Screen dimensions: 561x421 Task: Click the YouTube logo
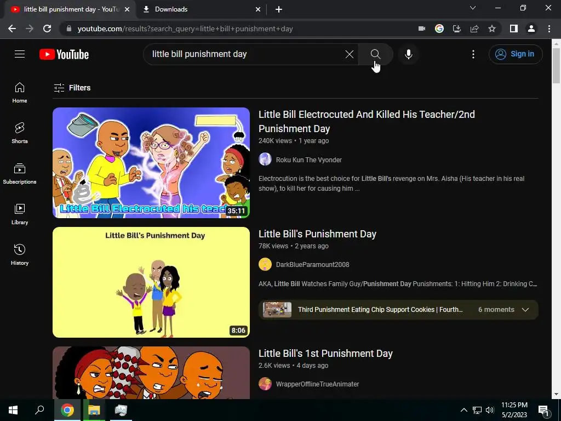pos(64,54)
